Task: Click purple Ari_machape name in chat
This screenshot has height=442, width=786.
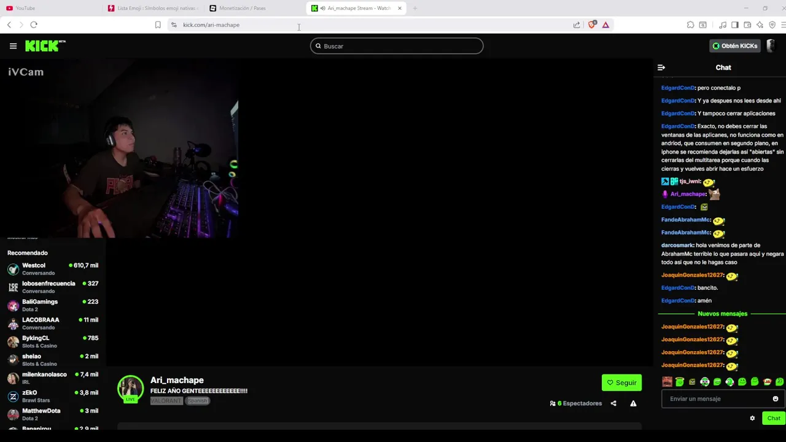Action: (x=688, y=194)
